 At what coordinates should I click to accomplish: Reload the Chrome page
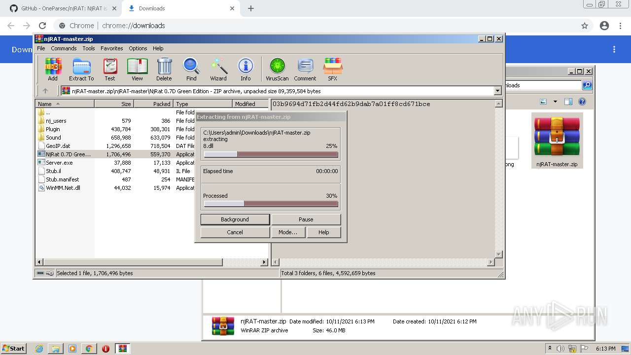click(x=42, y=26)
